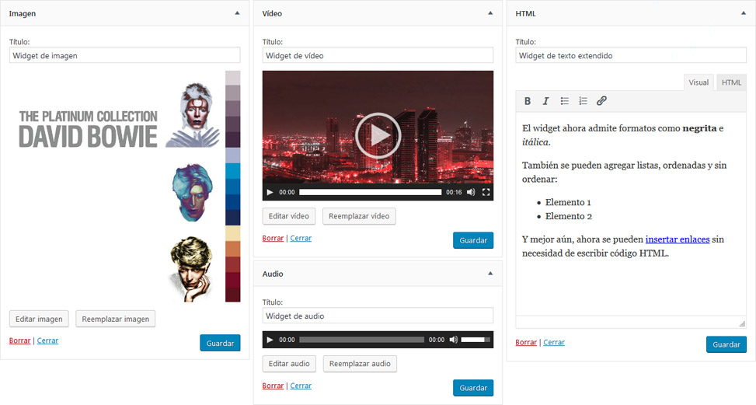Focus the 'Widget de imagen' title field
This screenshot has height=405, width=756.
125,55
